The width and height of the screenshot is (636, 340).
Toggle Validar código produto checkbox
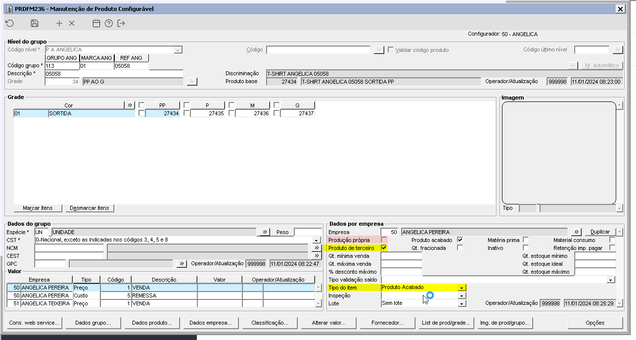[391, 49]
